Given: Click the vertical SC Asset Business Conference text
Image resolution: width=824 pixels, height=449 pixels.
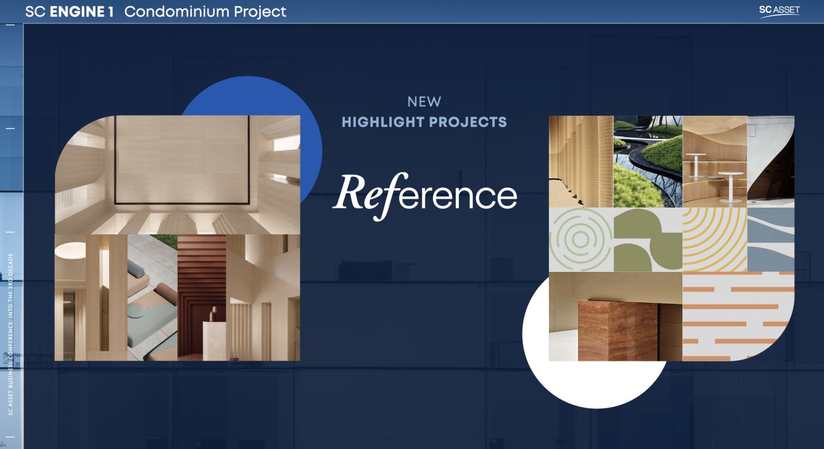Looking at the screenshot, I should point(11,334).
